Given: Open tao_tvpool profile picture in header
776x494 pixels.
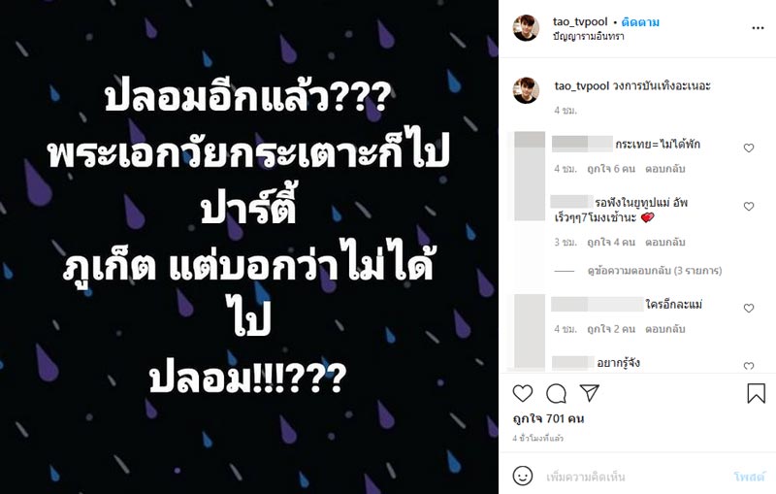Looking at the screenshot, I should point(526,27).
